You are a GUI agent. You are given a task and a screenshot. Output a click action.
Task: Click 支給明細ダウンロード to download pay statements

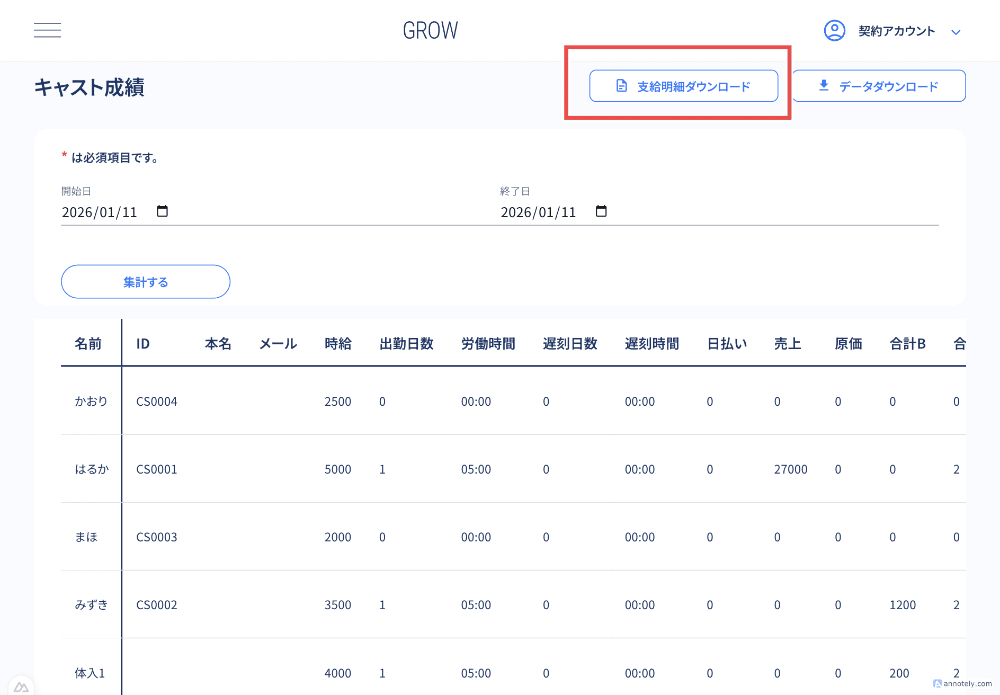(x=683, y=85)
